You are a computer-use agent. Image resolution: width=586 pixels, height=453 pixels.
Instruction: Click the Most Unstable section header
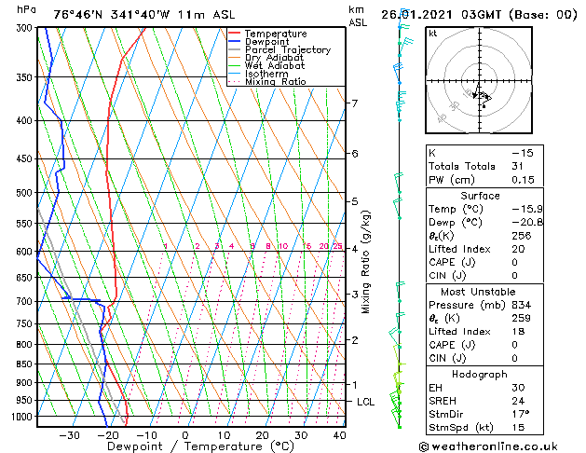[478, 292]
